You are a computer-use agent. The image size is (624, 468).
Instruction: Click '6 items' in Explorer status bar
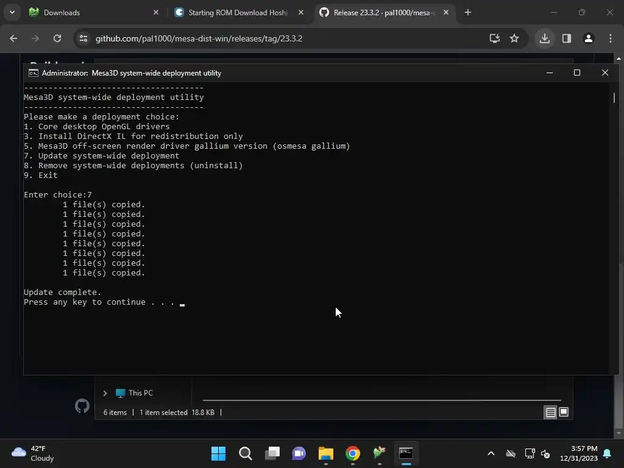[x=115, y=413]
